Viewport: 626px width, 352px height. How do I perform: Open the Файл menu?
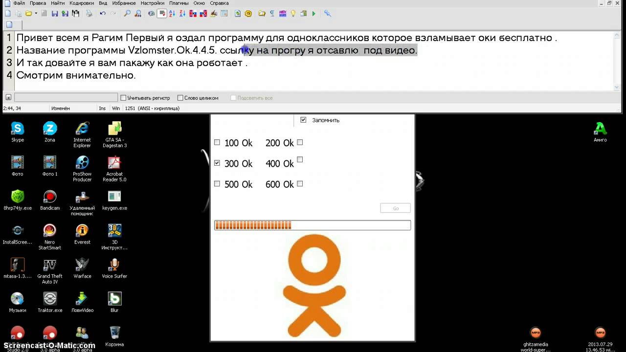pos(19,3)
